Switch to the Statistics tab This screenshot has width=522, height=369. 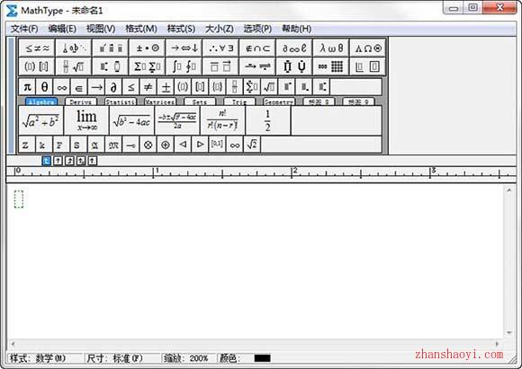tap(121, 101)
